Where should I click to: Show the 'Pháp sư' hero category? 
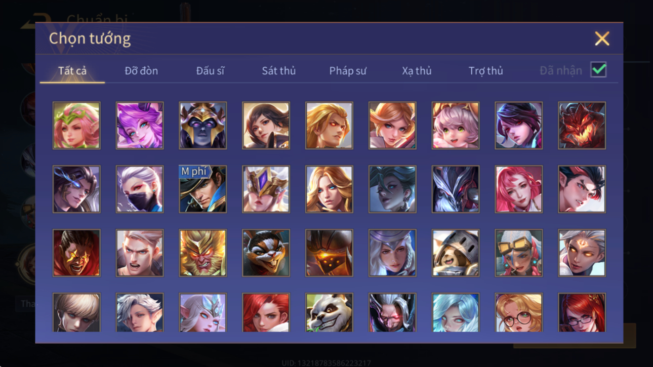348,71
